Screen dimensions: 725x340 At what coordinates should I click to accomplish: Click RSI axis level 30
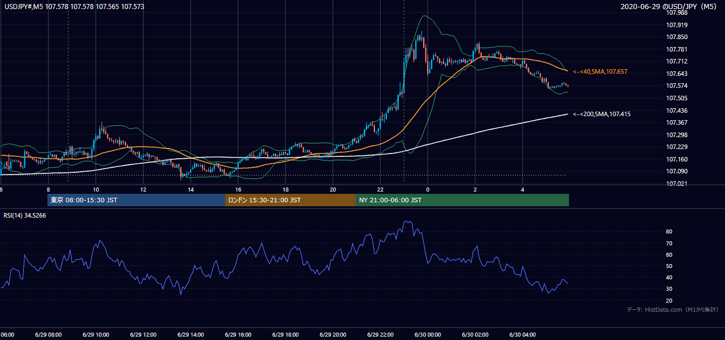[x=669, y=288]
